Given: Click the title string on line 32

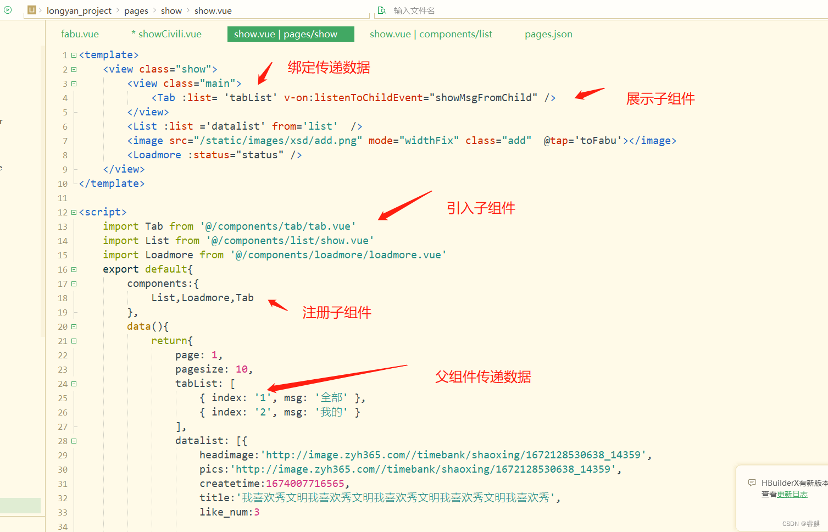Looking at the screenshot, I should (396, 498).
